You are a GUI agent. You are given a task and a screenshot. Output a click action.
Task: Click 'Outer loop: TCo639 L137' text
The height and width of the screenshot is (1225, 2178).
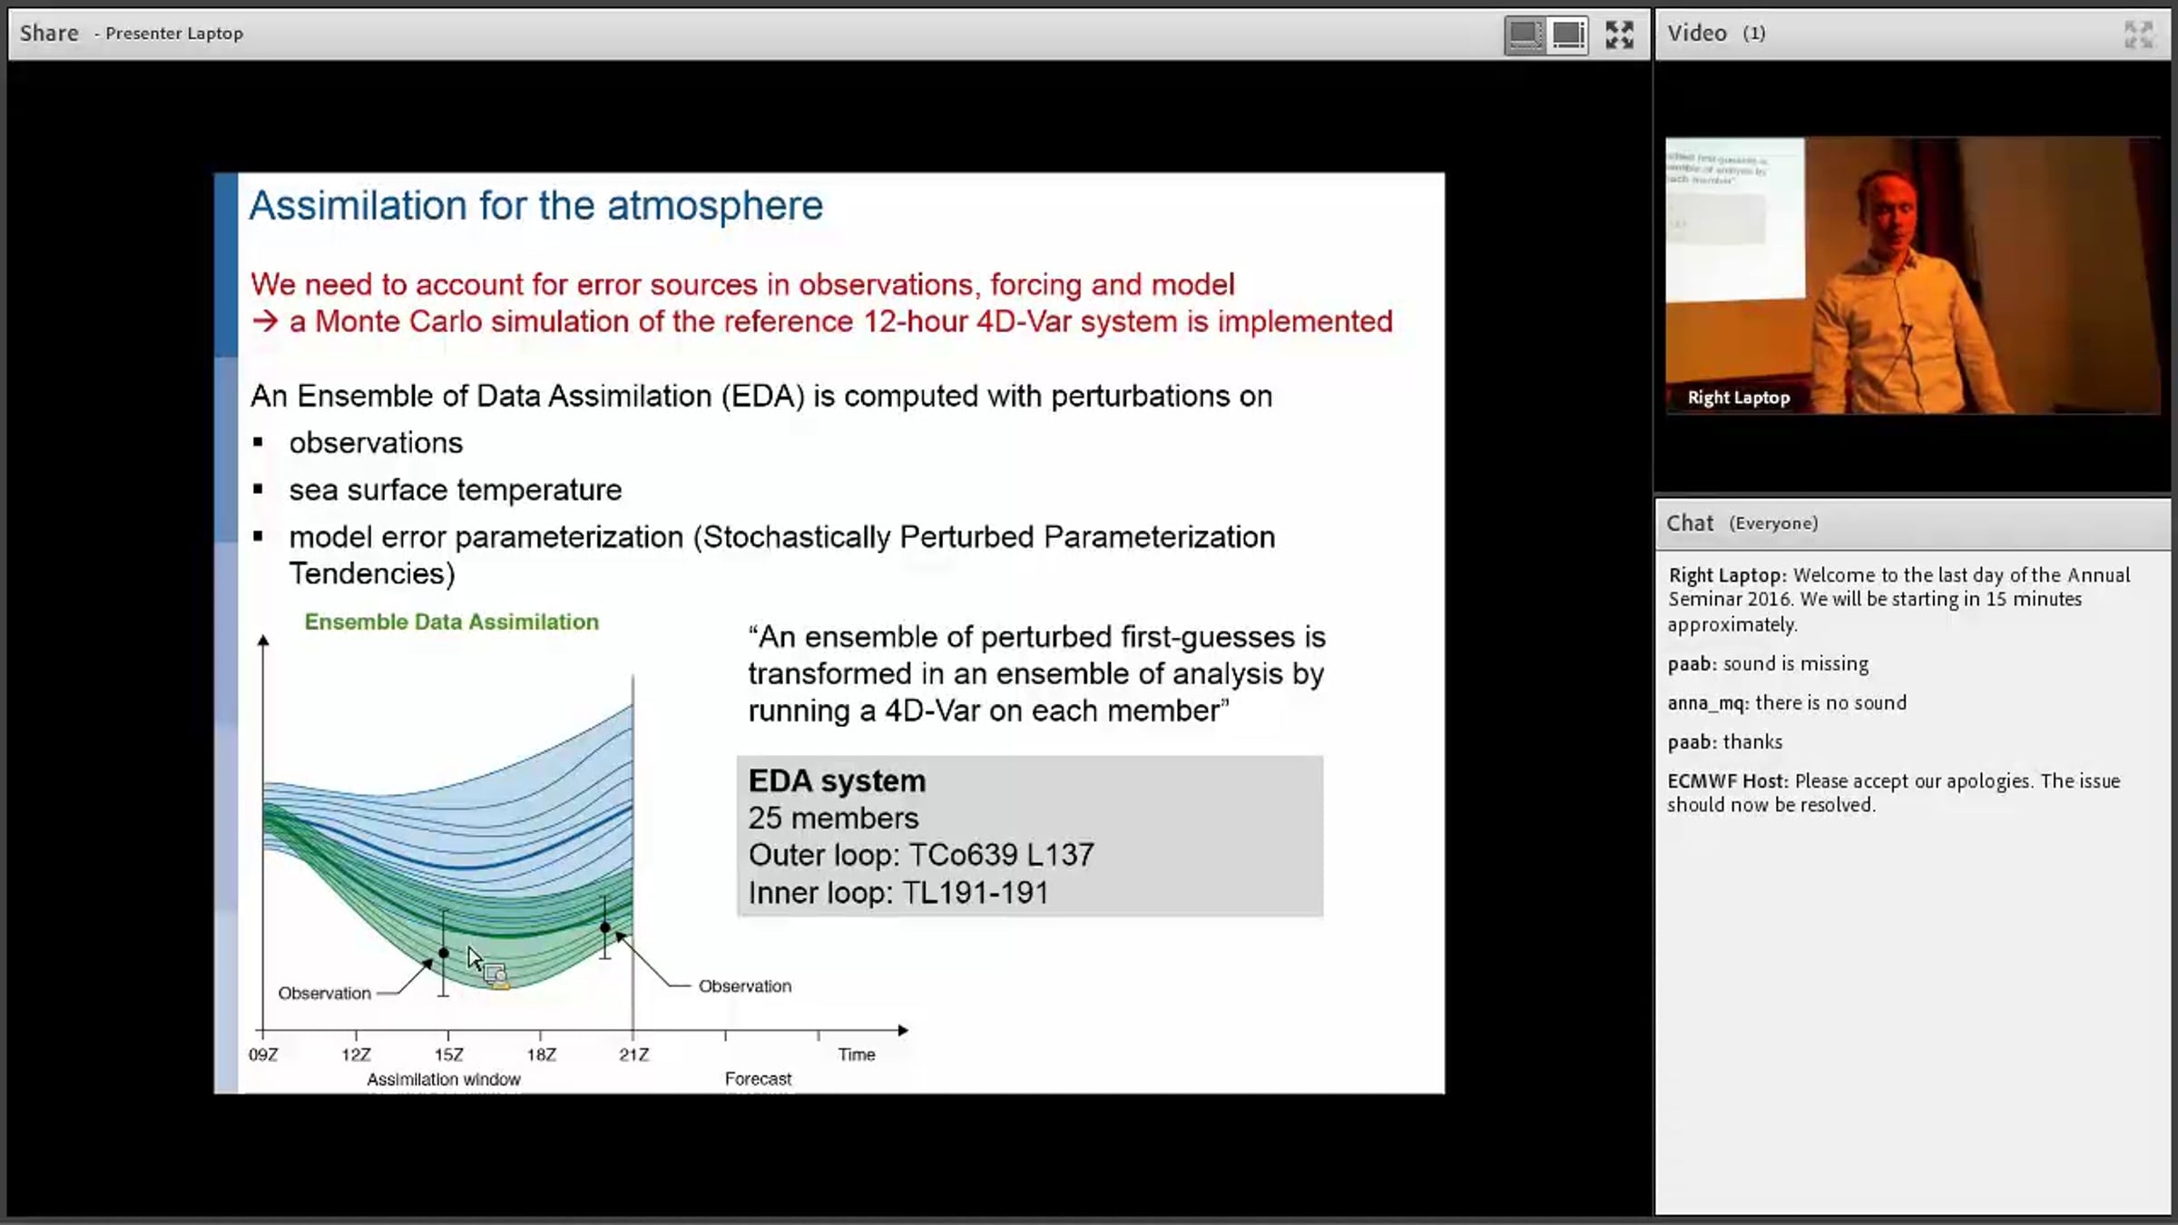tap(921, 856)
